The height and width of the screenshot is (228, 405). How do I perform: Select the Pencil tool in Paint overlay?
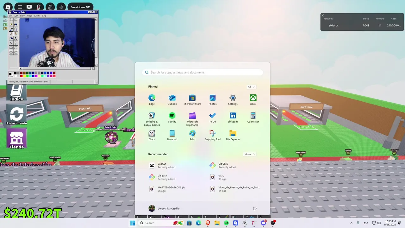click(11, 34)
